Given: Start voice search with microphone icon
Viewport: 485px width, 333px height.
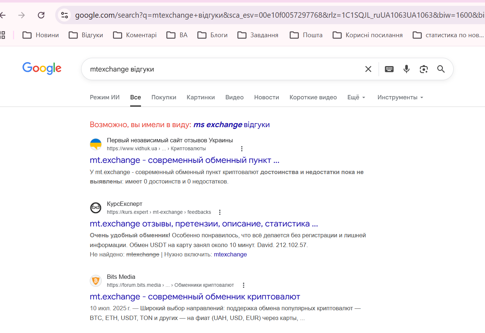Looking at the screenshot, I should [x=406, y=69].
